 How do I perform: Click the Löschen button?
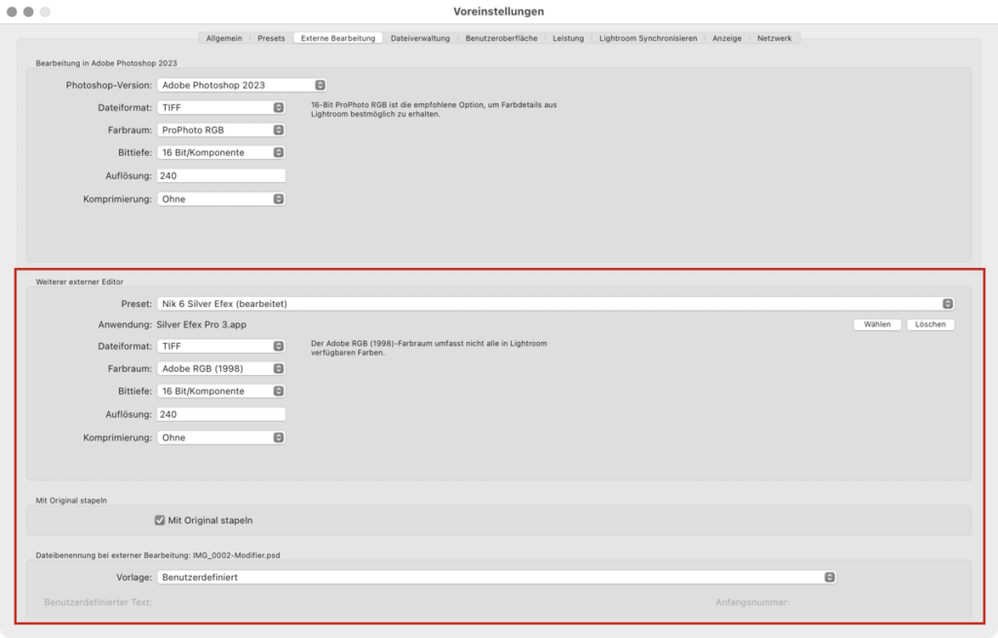(930, 324)
